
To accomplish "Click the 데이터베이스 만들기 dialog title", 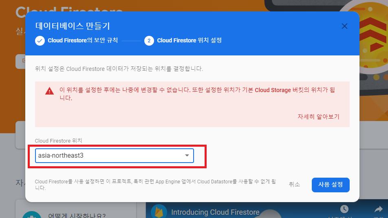I will [73, 26].
